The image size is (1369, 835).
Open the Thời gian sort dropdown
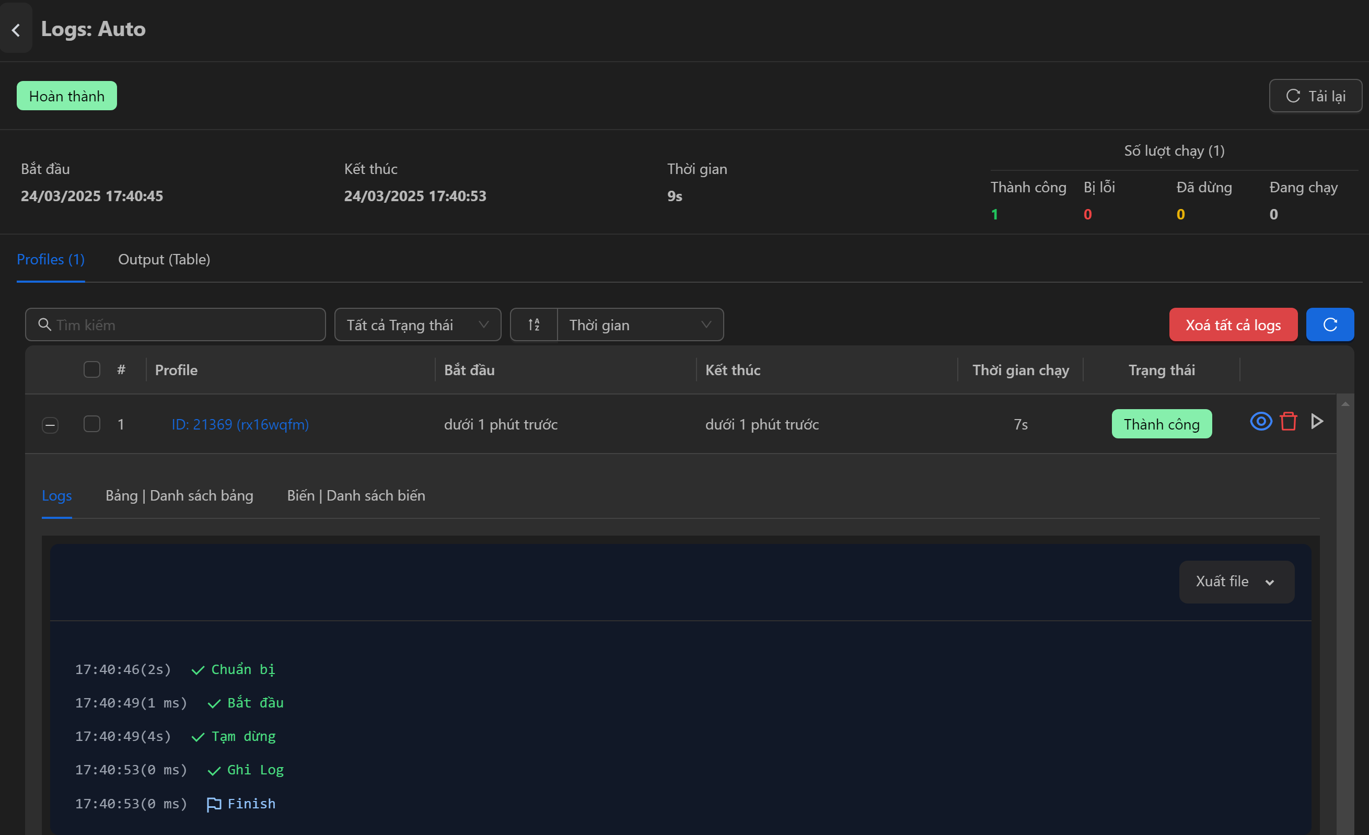point(640,324)
